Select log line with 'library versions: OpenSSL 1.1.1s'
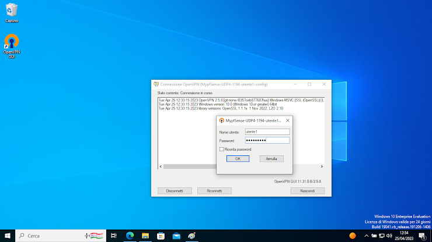This screenshot has width=432, height=242. pos(221,109)
